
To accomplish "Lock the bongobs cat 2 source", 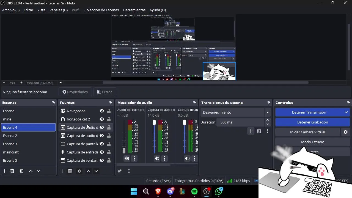I will [109, 119].
